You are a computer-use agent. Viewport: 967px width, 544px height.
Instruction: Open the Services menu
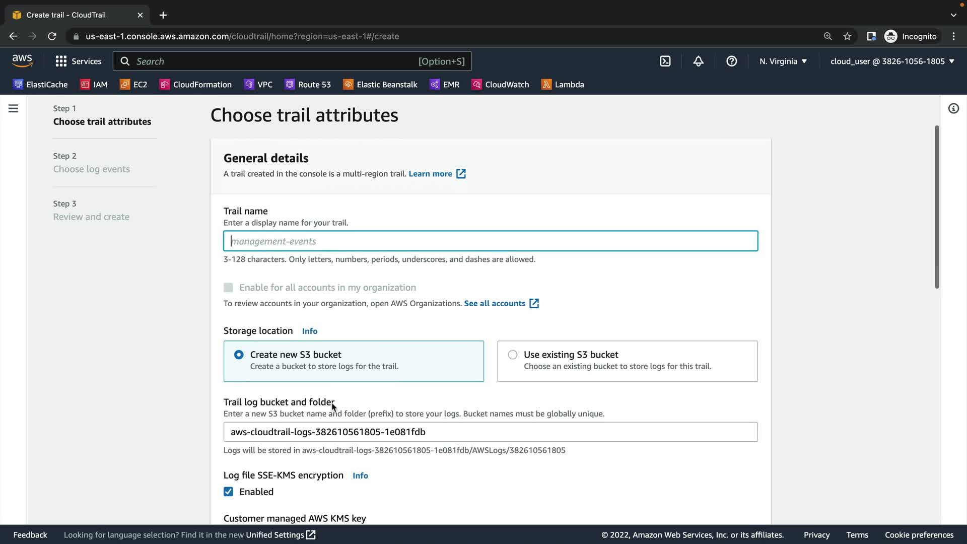pos(79,61)
